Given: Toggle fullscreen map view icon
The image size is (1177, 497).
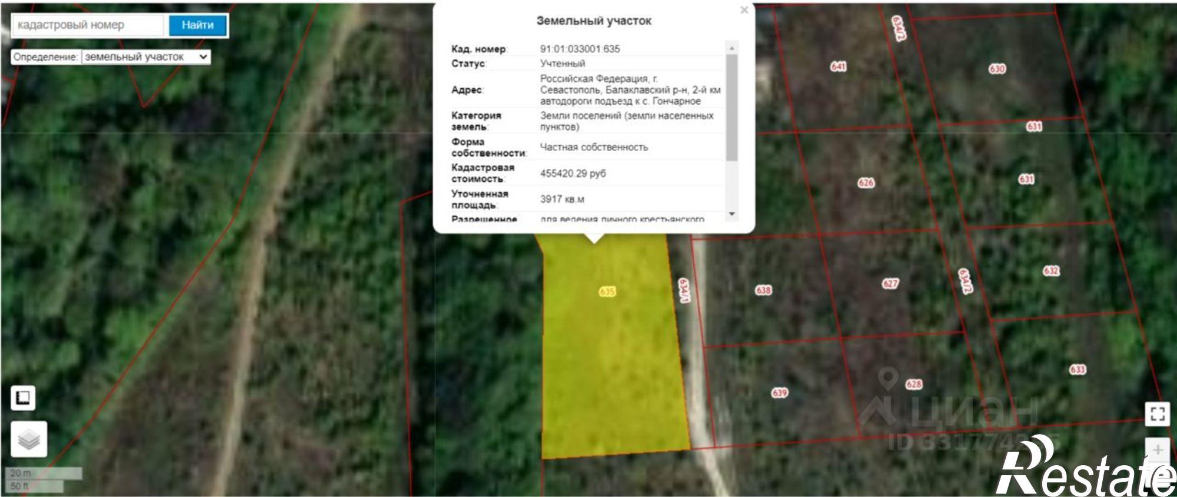Looking at the screenshot, I should (x=1157, y=413).
